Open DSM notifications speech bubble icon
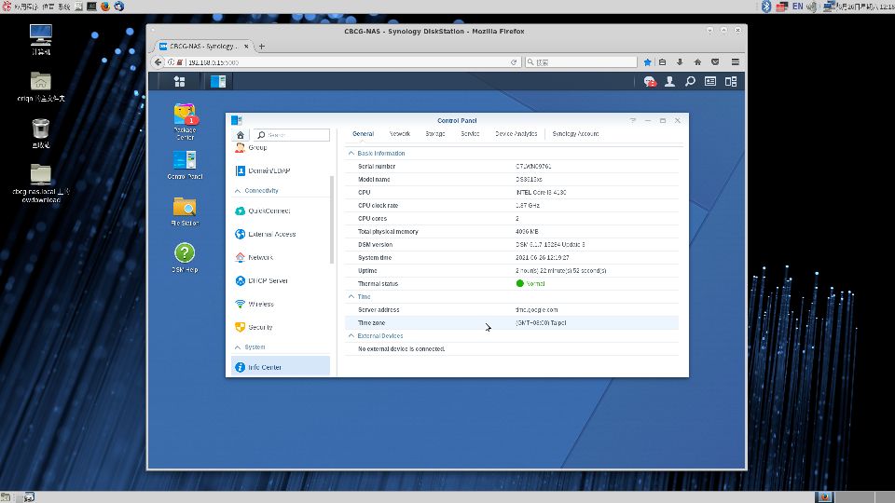 [650, 82]
